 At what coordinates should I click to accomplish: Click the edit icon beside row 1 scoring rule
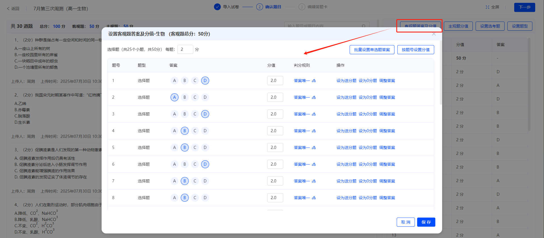314,81
